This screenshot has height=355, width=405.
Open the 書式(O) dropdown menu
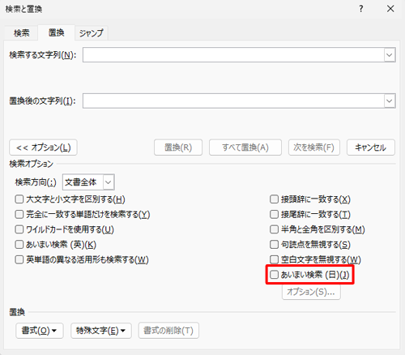coord(40,331)
